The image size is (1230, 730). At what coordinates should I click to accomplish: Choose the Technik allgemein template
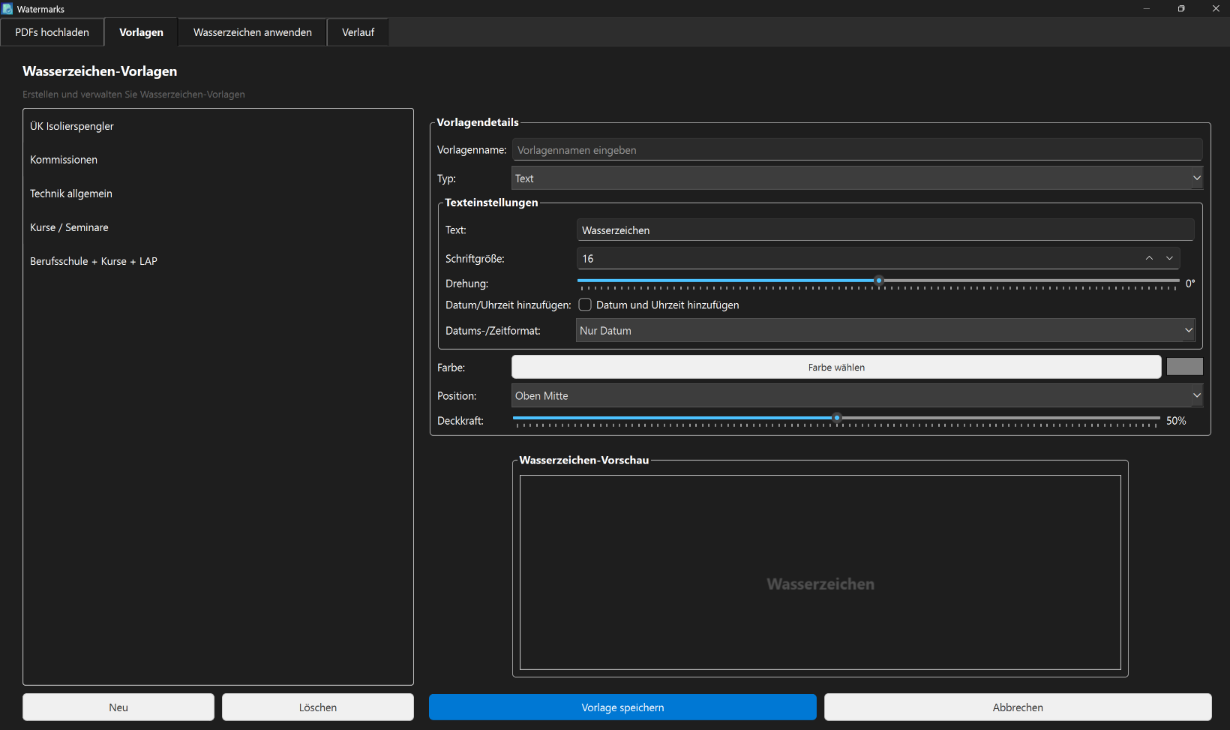point(217,194)
